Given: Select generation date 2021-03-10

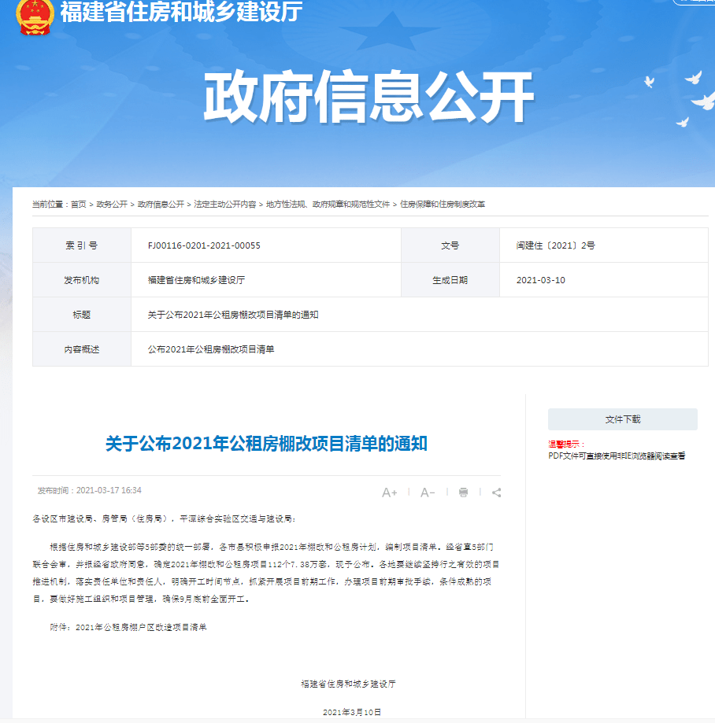Looking at the screenshot, I should coord(540,280).
